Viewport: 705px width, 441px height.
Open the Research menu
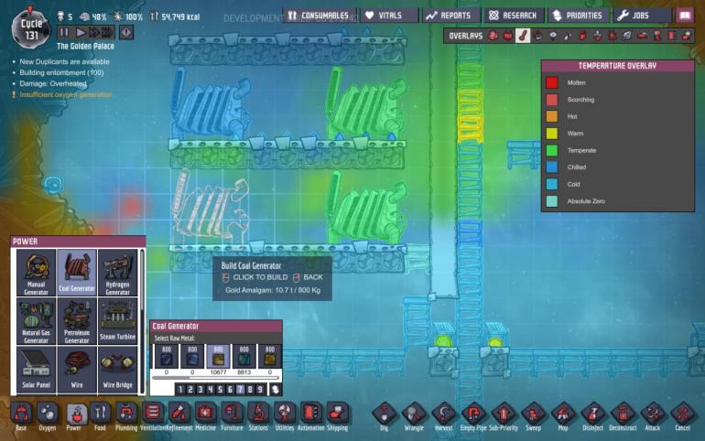click(x=514, y=16)
